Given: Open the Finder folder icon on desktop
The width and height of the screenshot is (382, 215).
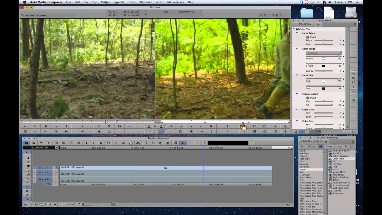Looking at the screenshot, I should (x=306, y=13).
